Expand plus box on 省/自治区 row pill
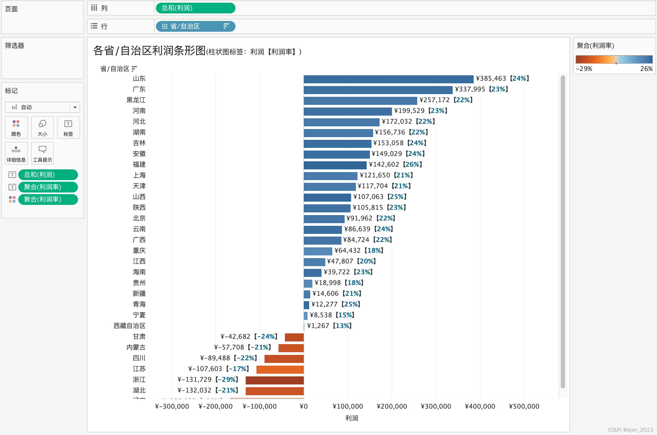The height and width of the screenshot is (435, 657). click(165, 26)
